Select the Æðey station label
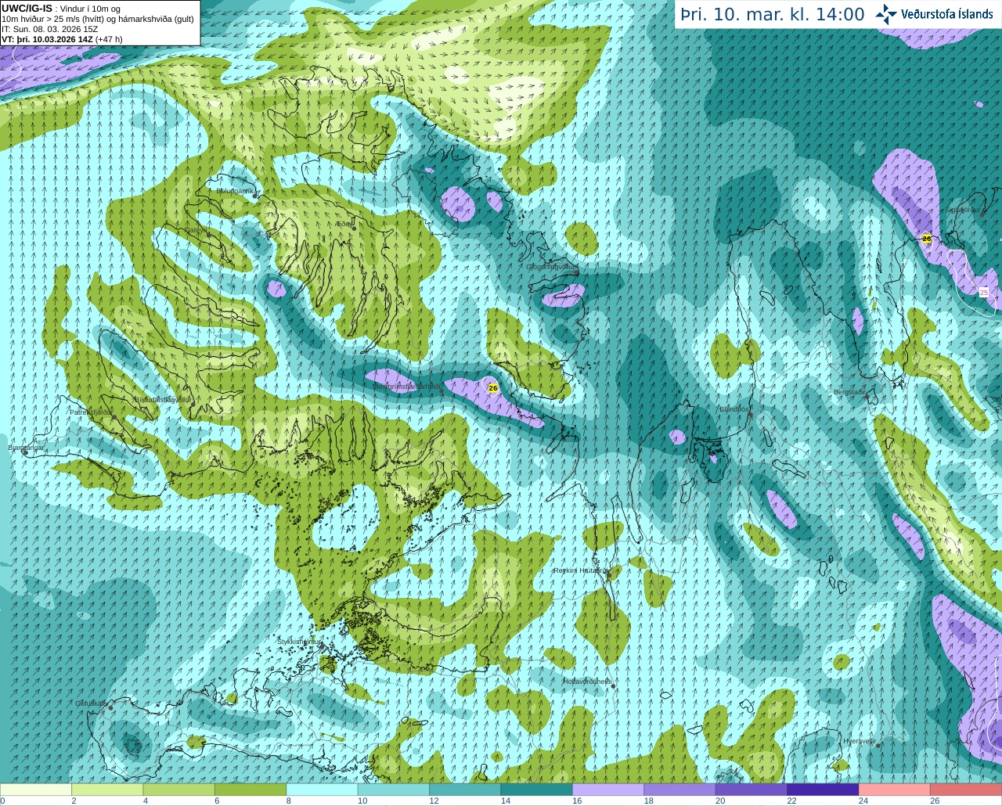 344,224
